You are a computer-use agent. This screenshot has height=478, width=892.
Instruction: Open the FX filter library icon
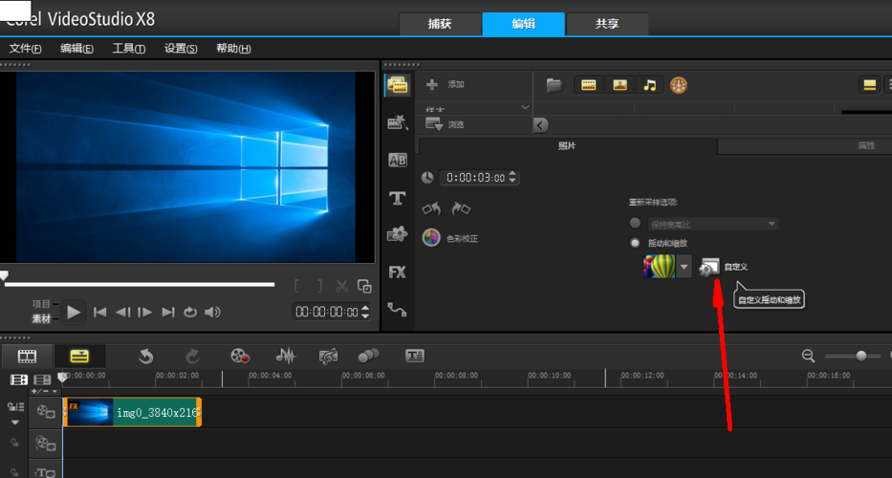click(x=397, y=272)
